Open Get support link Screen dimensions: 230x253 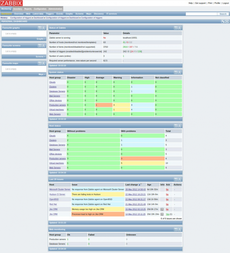pos(200,3)
